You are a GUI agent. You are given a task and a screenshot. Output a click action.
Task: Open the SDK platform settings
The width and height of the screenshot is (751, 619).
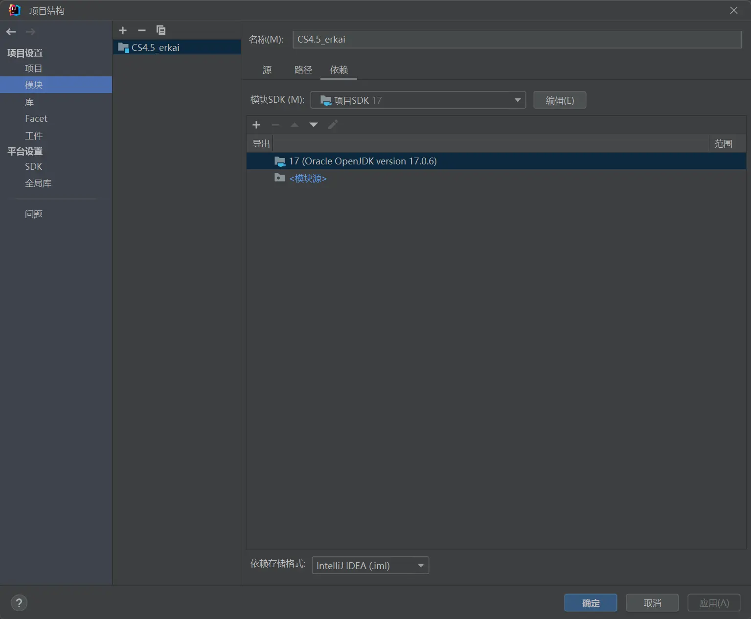tap(34, 166)
